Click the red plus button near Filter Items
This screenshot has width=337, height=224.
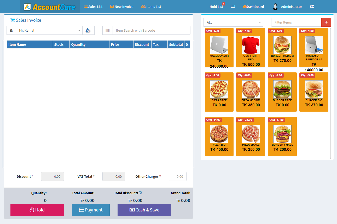(x=326, y=22)
